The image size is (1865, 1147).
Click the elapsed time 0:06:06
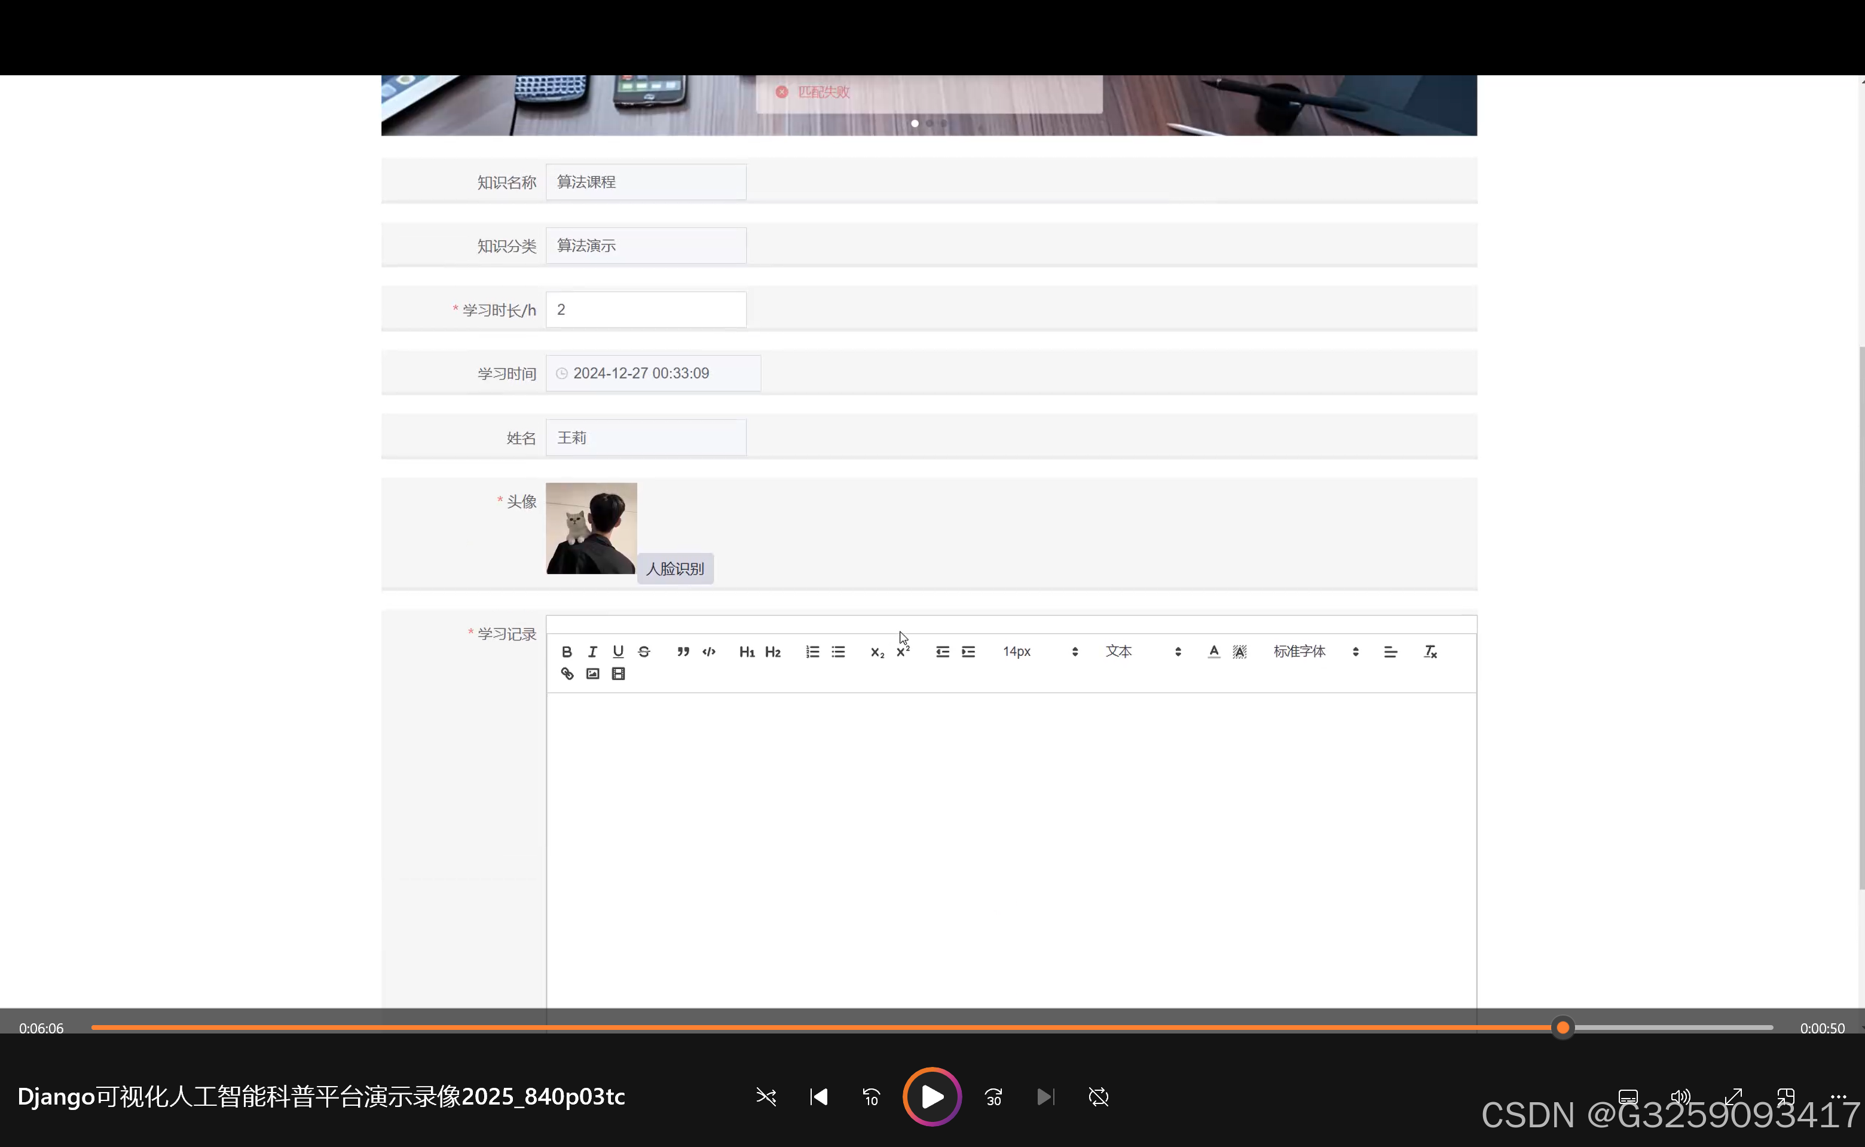point(41,1029)
